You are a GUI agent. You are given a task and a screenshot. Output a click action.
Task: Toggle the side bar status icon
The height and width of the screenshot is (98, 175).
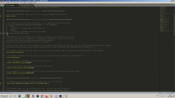[2, 93]
